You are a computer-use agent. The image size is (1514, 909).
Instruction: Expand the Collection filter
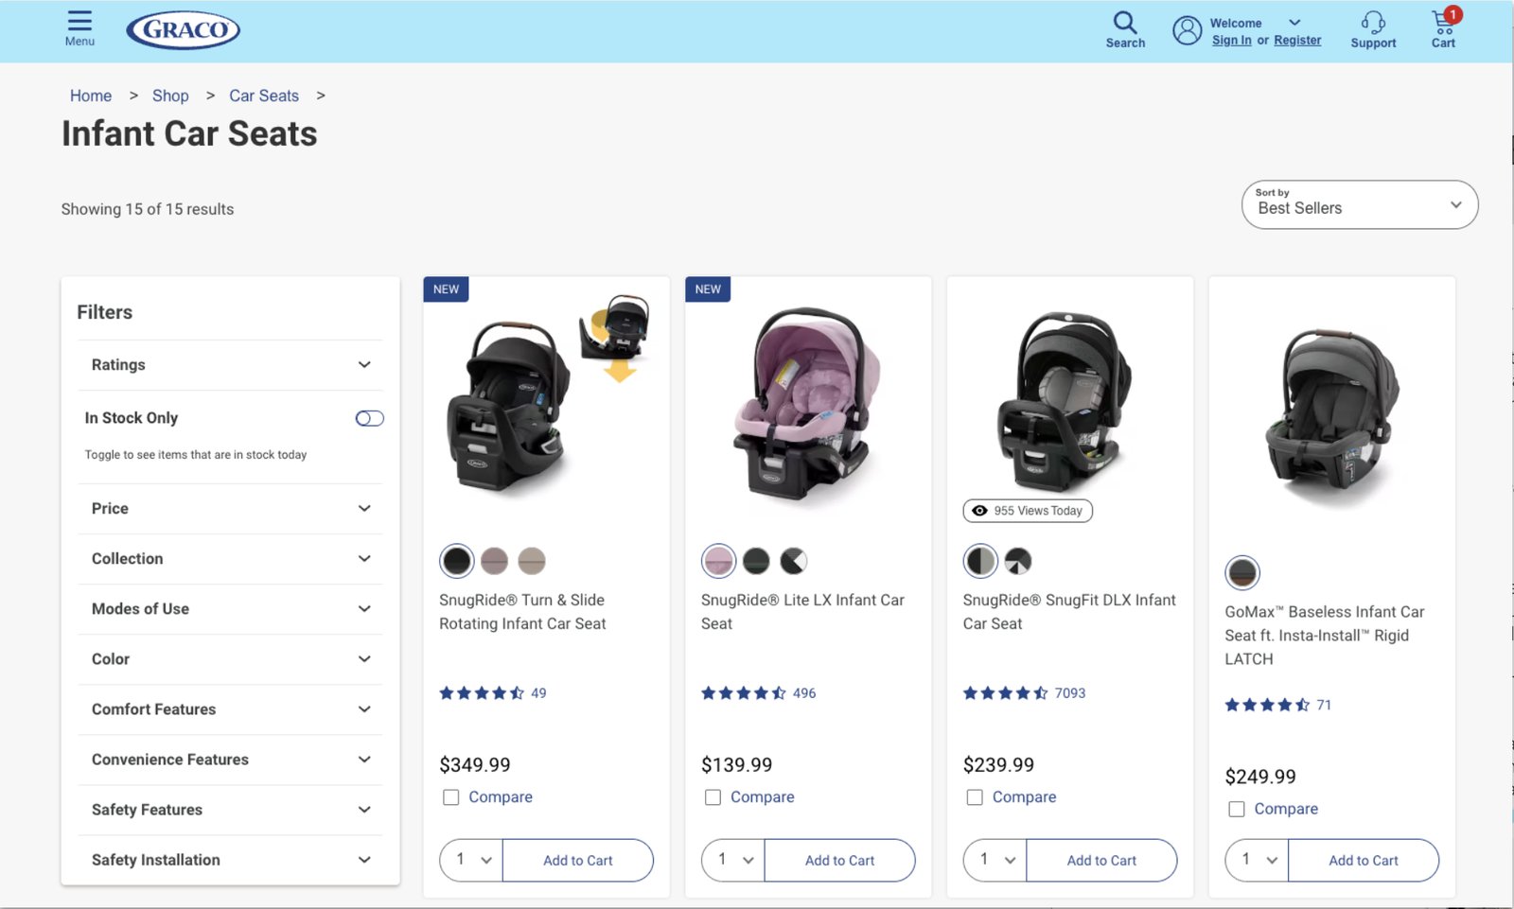tap(230, 559)
